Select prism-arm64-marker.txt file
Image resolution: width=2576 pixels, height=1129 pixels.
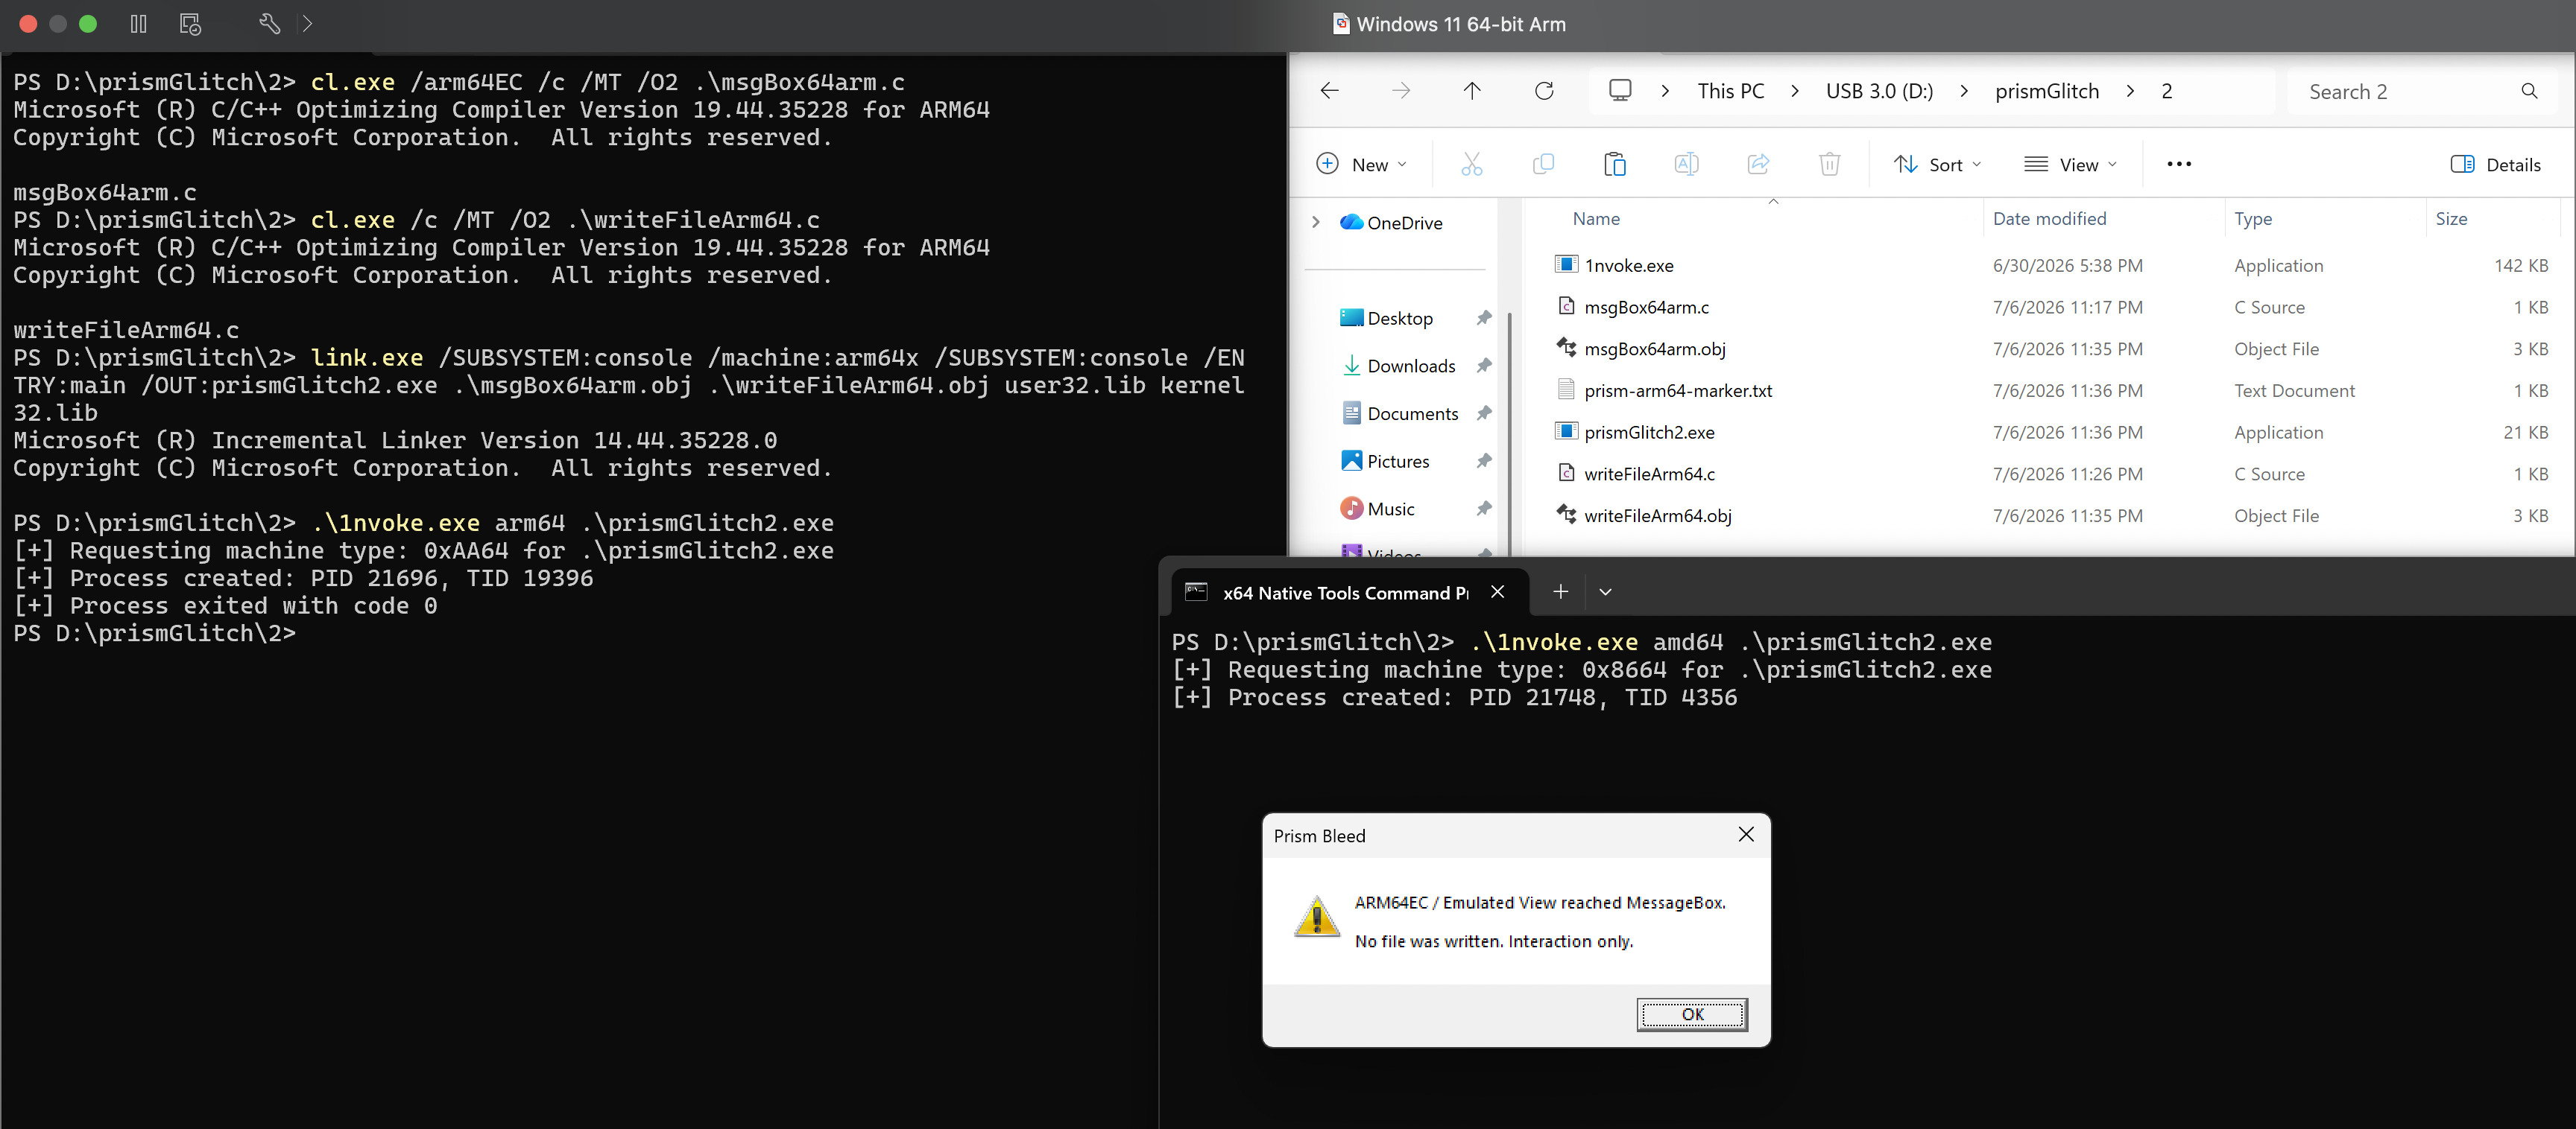pyautogui.click(x=2050, y=391)
